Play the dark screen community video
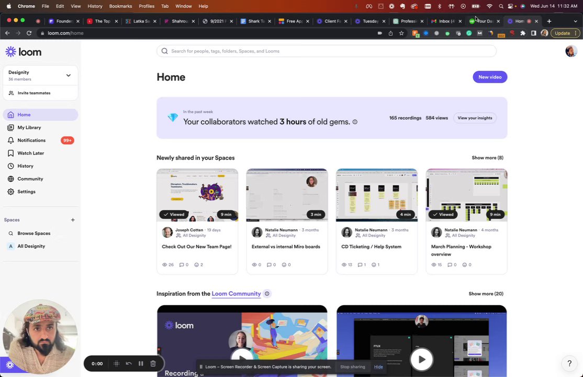Image resolution: width=583 pixels, height=377 pixels. point(421,360)
